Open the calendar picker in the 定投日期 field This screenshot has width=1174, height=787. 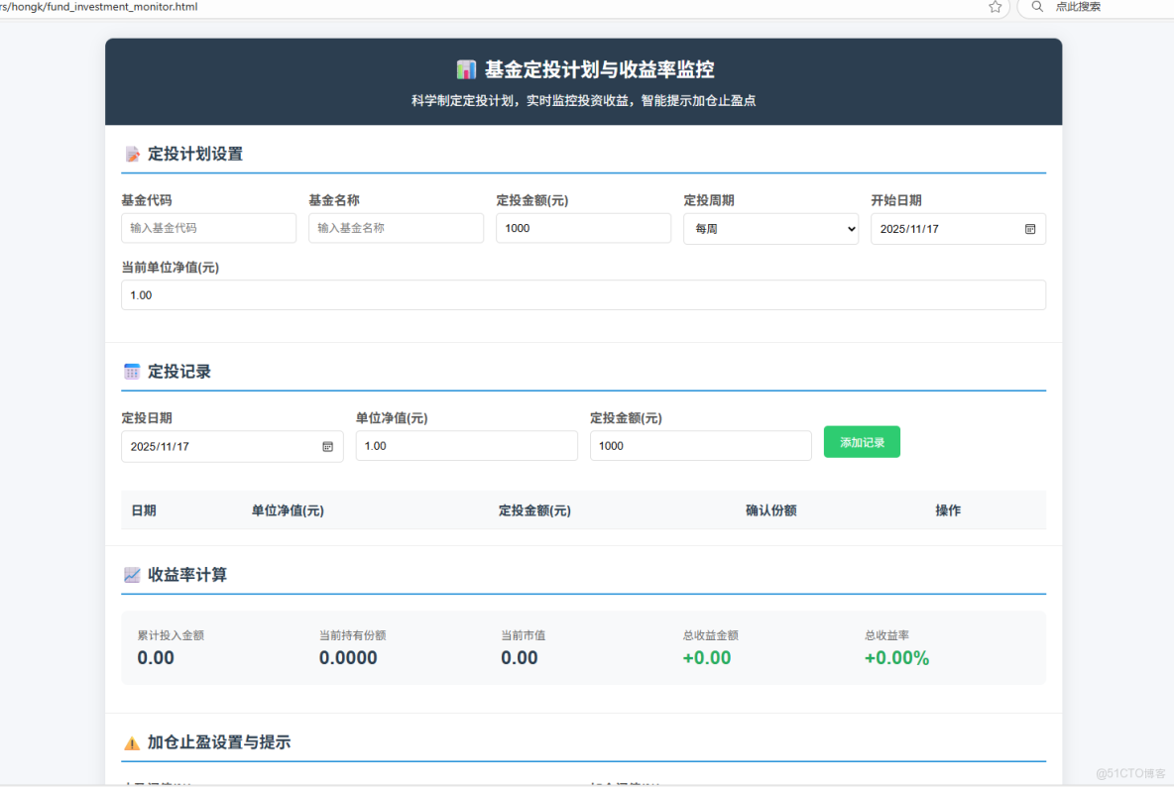(x=327, y=447)
